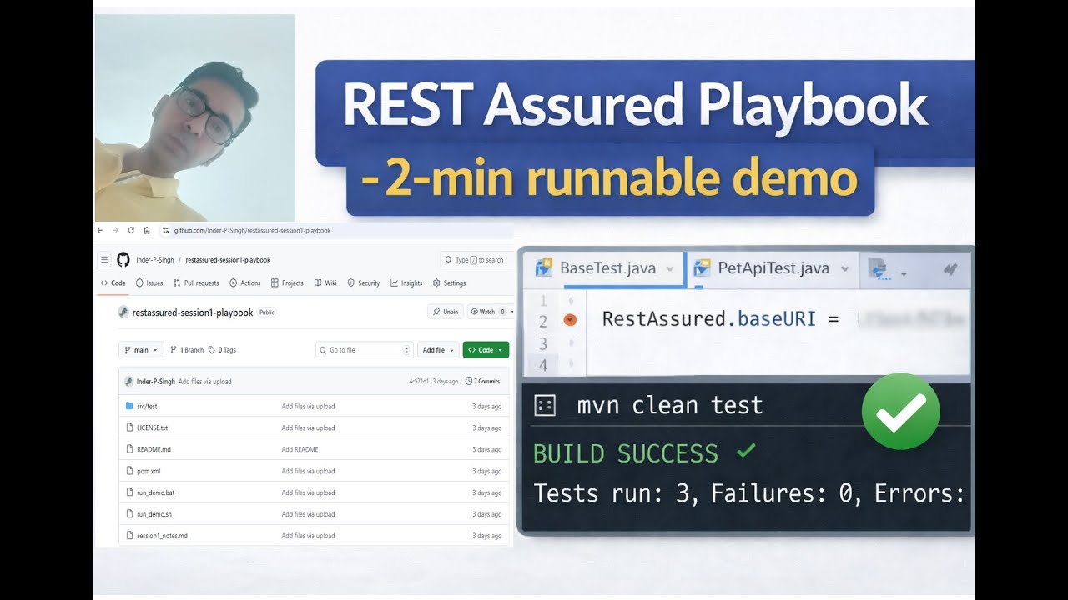1068x600 pixels.
Task: Open the 'Add README' commit message
Action: click(300, 450)
